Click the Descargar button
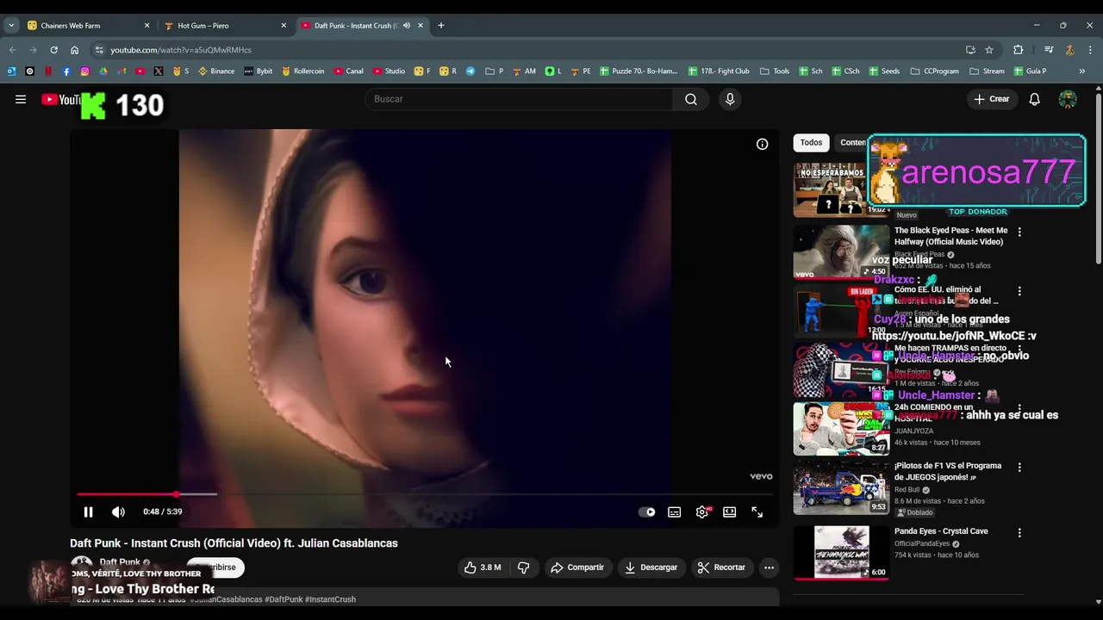This screenshot has width=1103, height=620. click(651, 567)
